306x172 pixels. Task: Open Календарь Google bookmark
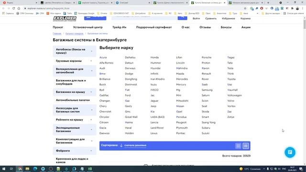84,13
